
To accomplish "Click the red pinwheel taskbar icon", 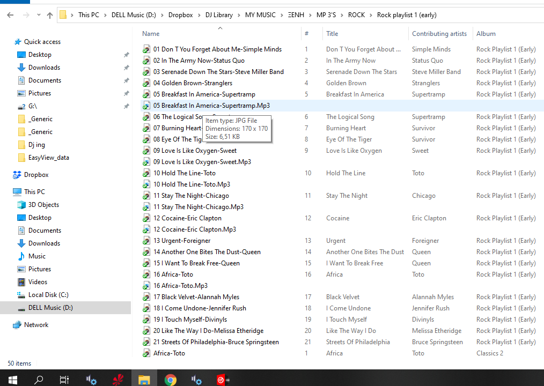I will click(118, 380).
